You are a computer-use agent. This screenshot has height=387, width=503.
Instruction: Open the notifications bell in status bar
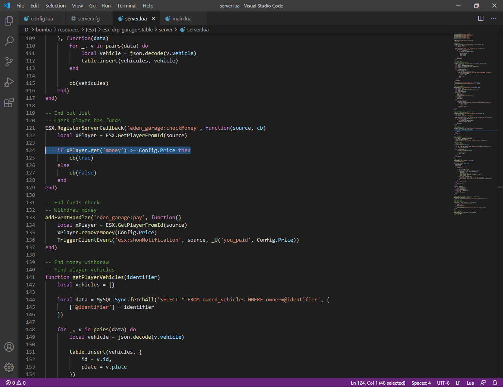click(495, 383)
